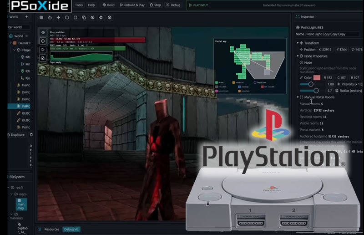The width and height of the screenshot is (364, 235).
Task: Select the hand pan tool
Action: [50, 17]
